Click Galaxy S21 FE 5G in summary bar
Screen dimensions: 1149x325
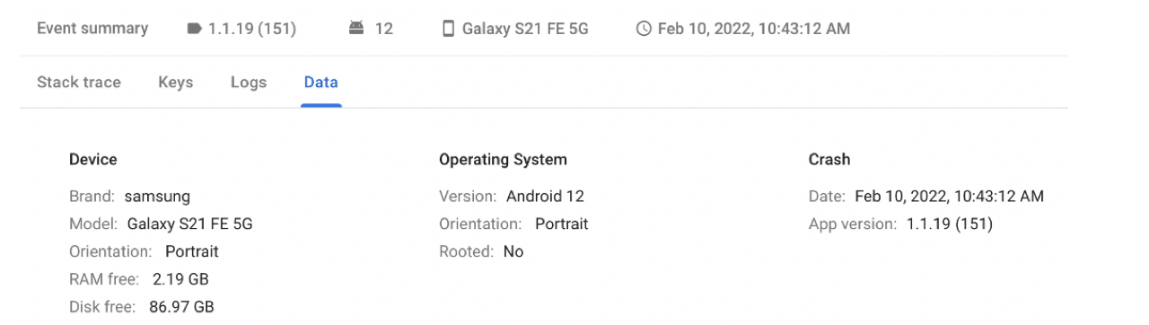[x=525, y=29]
